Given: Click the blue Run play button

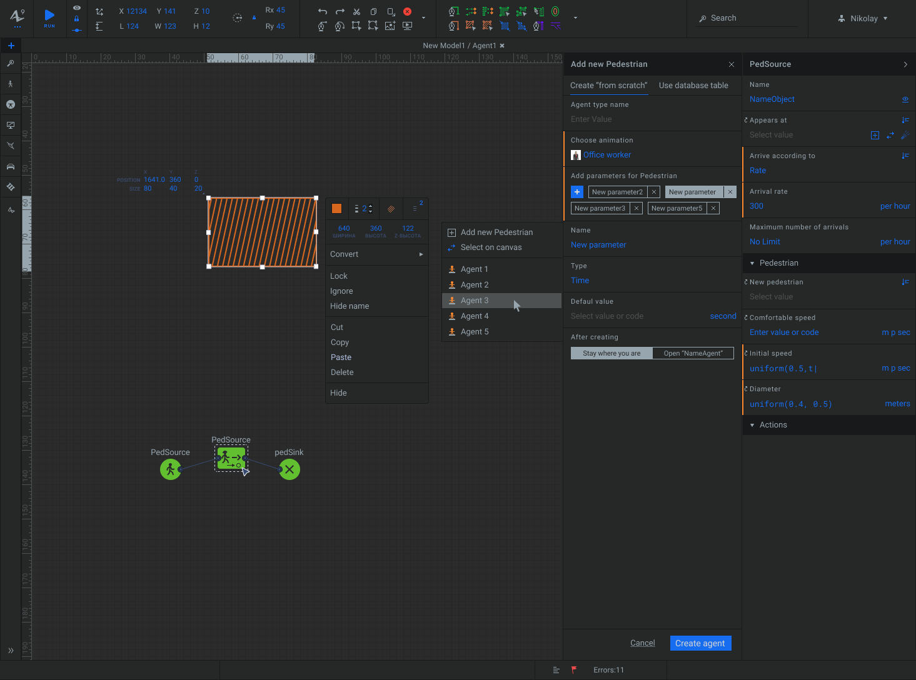Looking at the screenshot, I should 49,15.
